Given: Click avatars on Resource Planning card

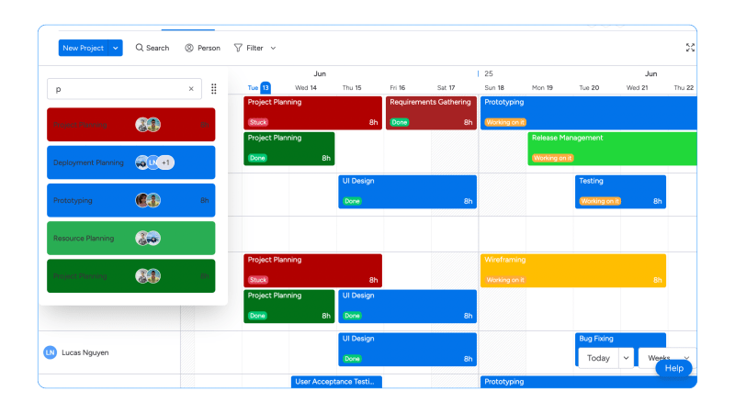Looking at the screenshot, I should pyautogui.click(x=148, y=239).
